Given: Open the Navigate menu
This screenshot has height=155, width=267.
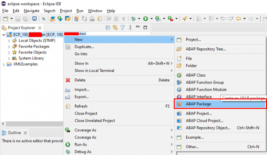Looking at the screenshot, I should click(x=32, y=11).
